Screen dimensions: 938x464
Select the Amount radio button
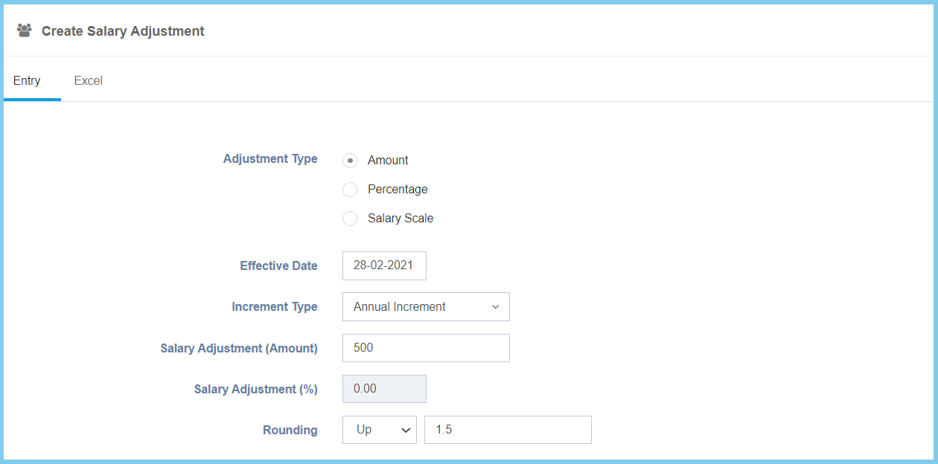350,161
